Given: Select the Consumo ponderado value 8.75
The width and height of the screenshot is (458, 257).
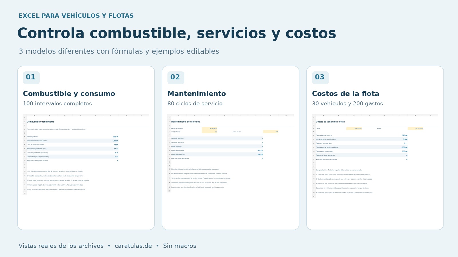Looking at the screenshot, I should 117,153.
